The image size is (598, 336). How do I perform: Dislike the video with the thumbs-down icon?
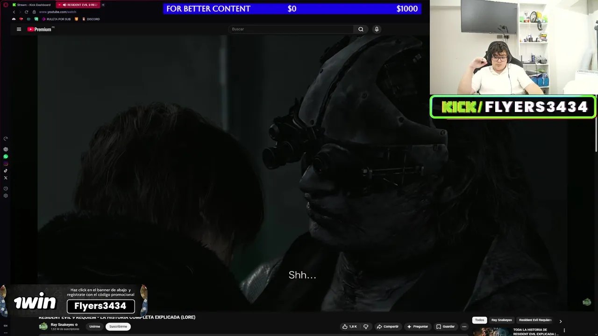[366, 326]
